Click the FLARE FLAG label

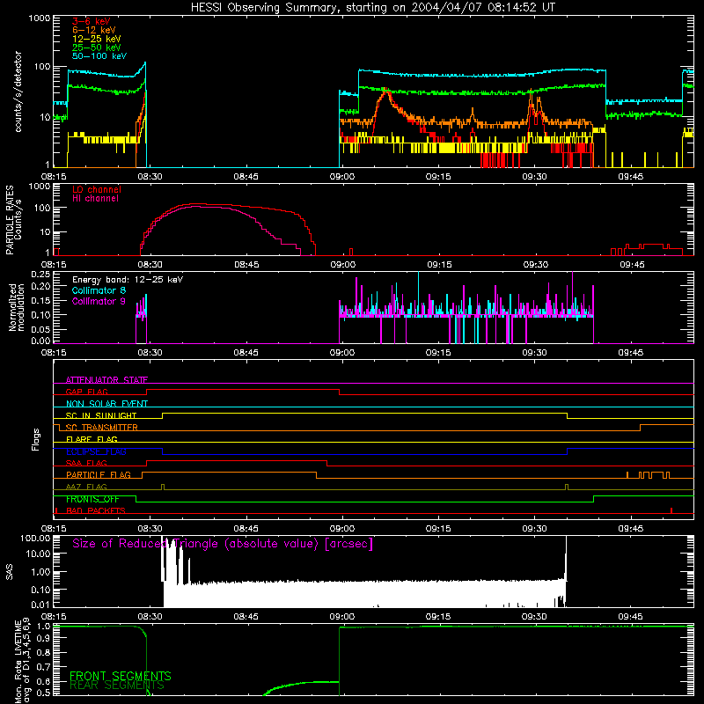(x=92, y=439)
